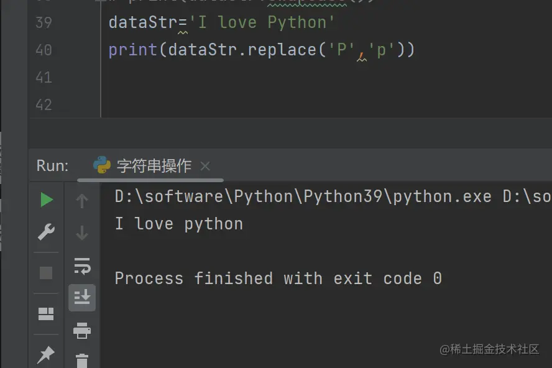Clear console with the trash icon

point(82,361)
